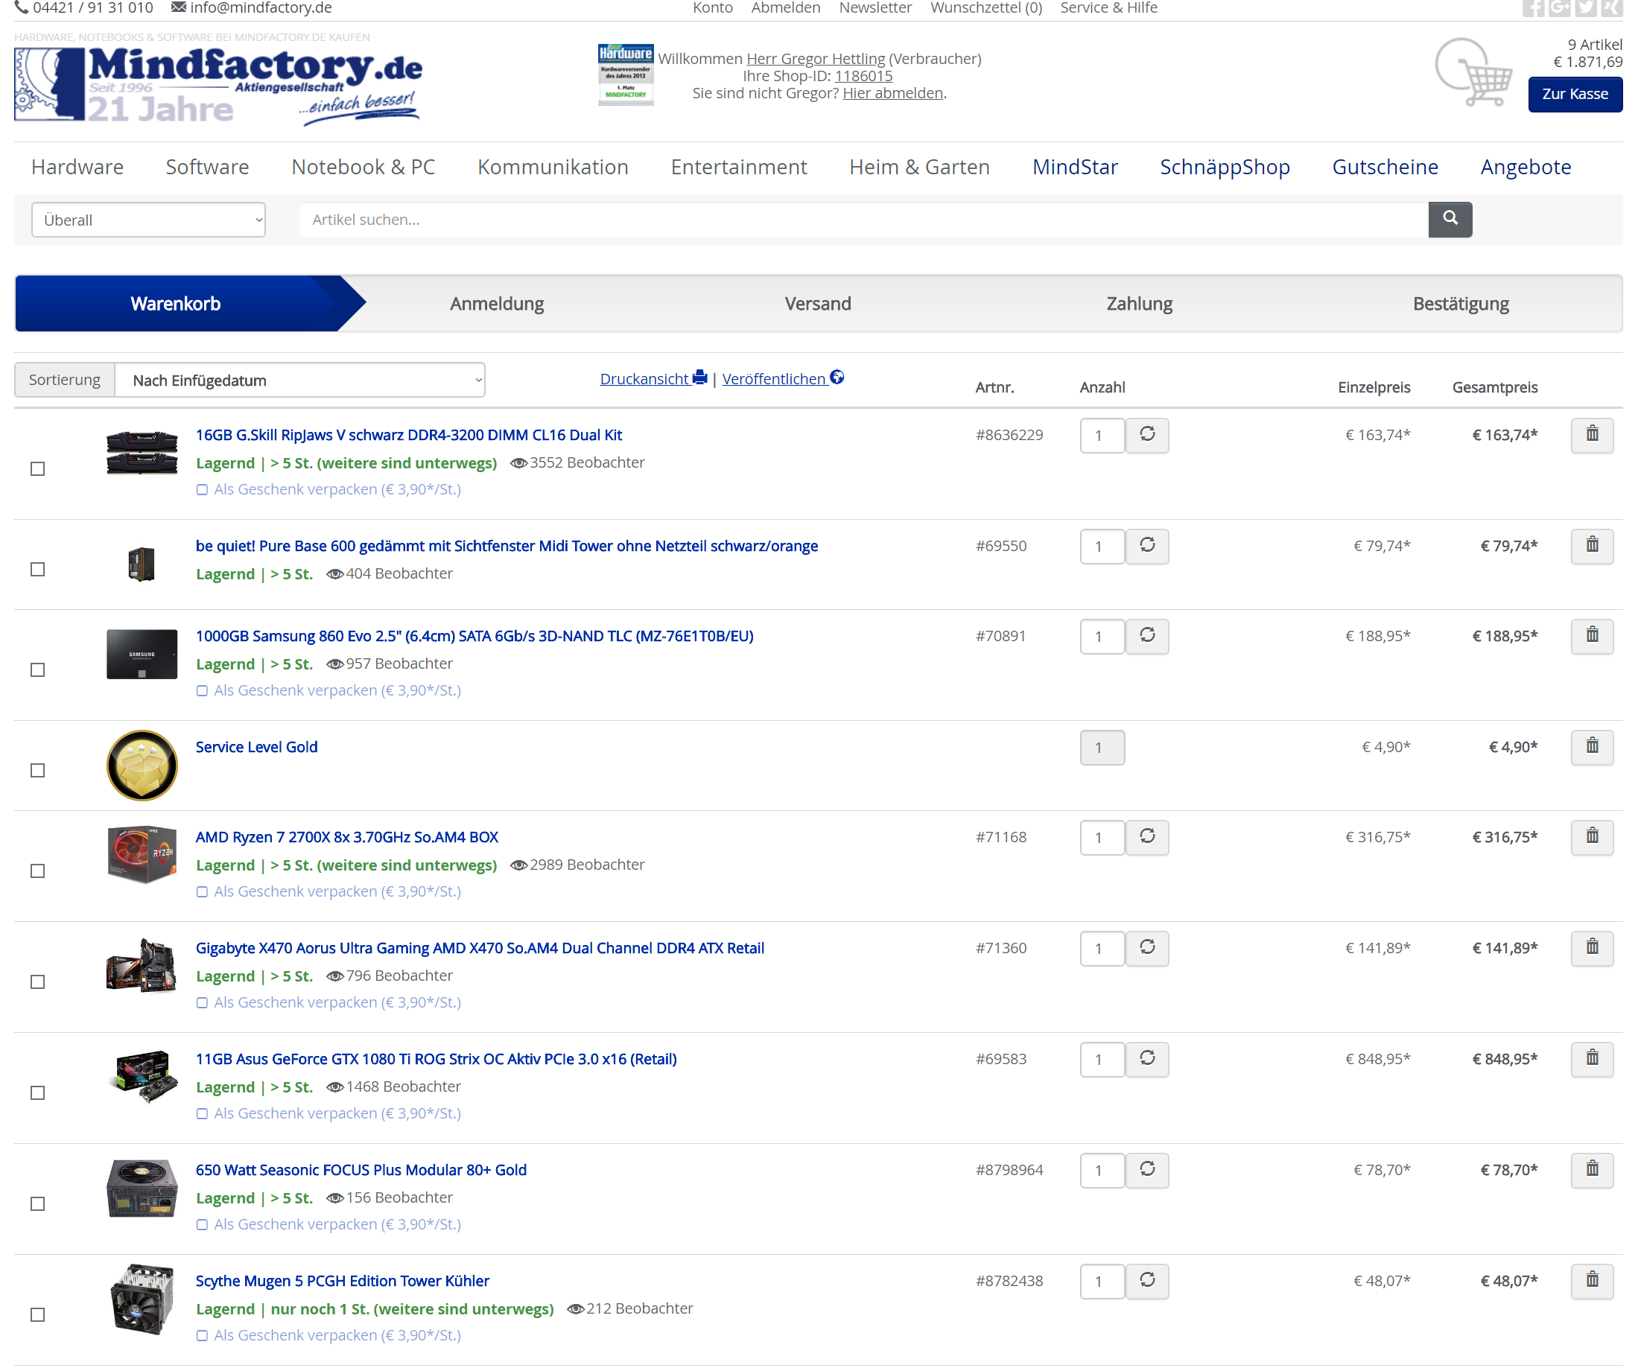
Task: Open the Druckansicht print view link
Action: pyautogui.click(x=654, y=378)
